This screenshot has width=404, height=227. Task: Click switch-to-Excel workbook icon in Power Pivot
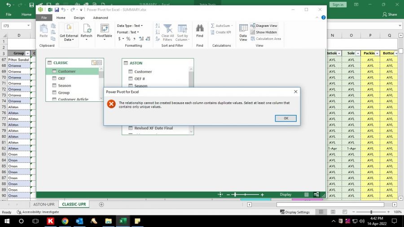tap(50, 9)
